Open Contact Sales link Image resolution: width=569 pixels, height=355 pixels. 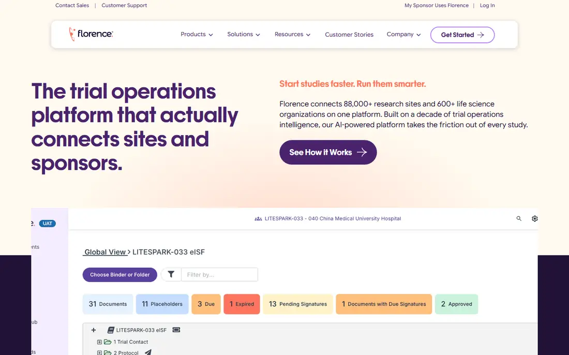(x=72, y=6)
